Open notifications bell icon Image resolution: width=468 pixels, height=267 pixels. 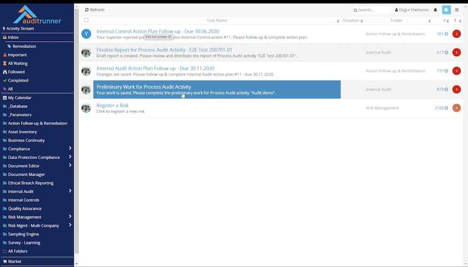[x=435, y=10]
